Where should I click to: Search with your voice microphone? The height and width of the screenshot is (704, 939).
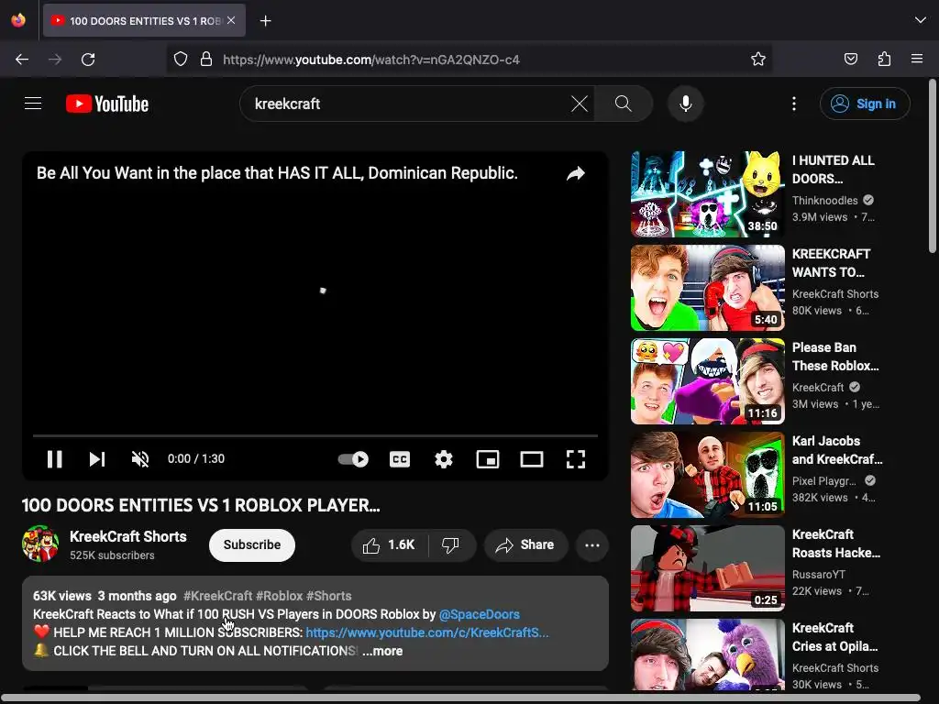[x=686, y=104]
